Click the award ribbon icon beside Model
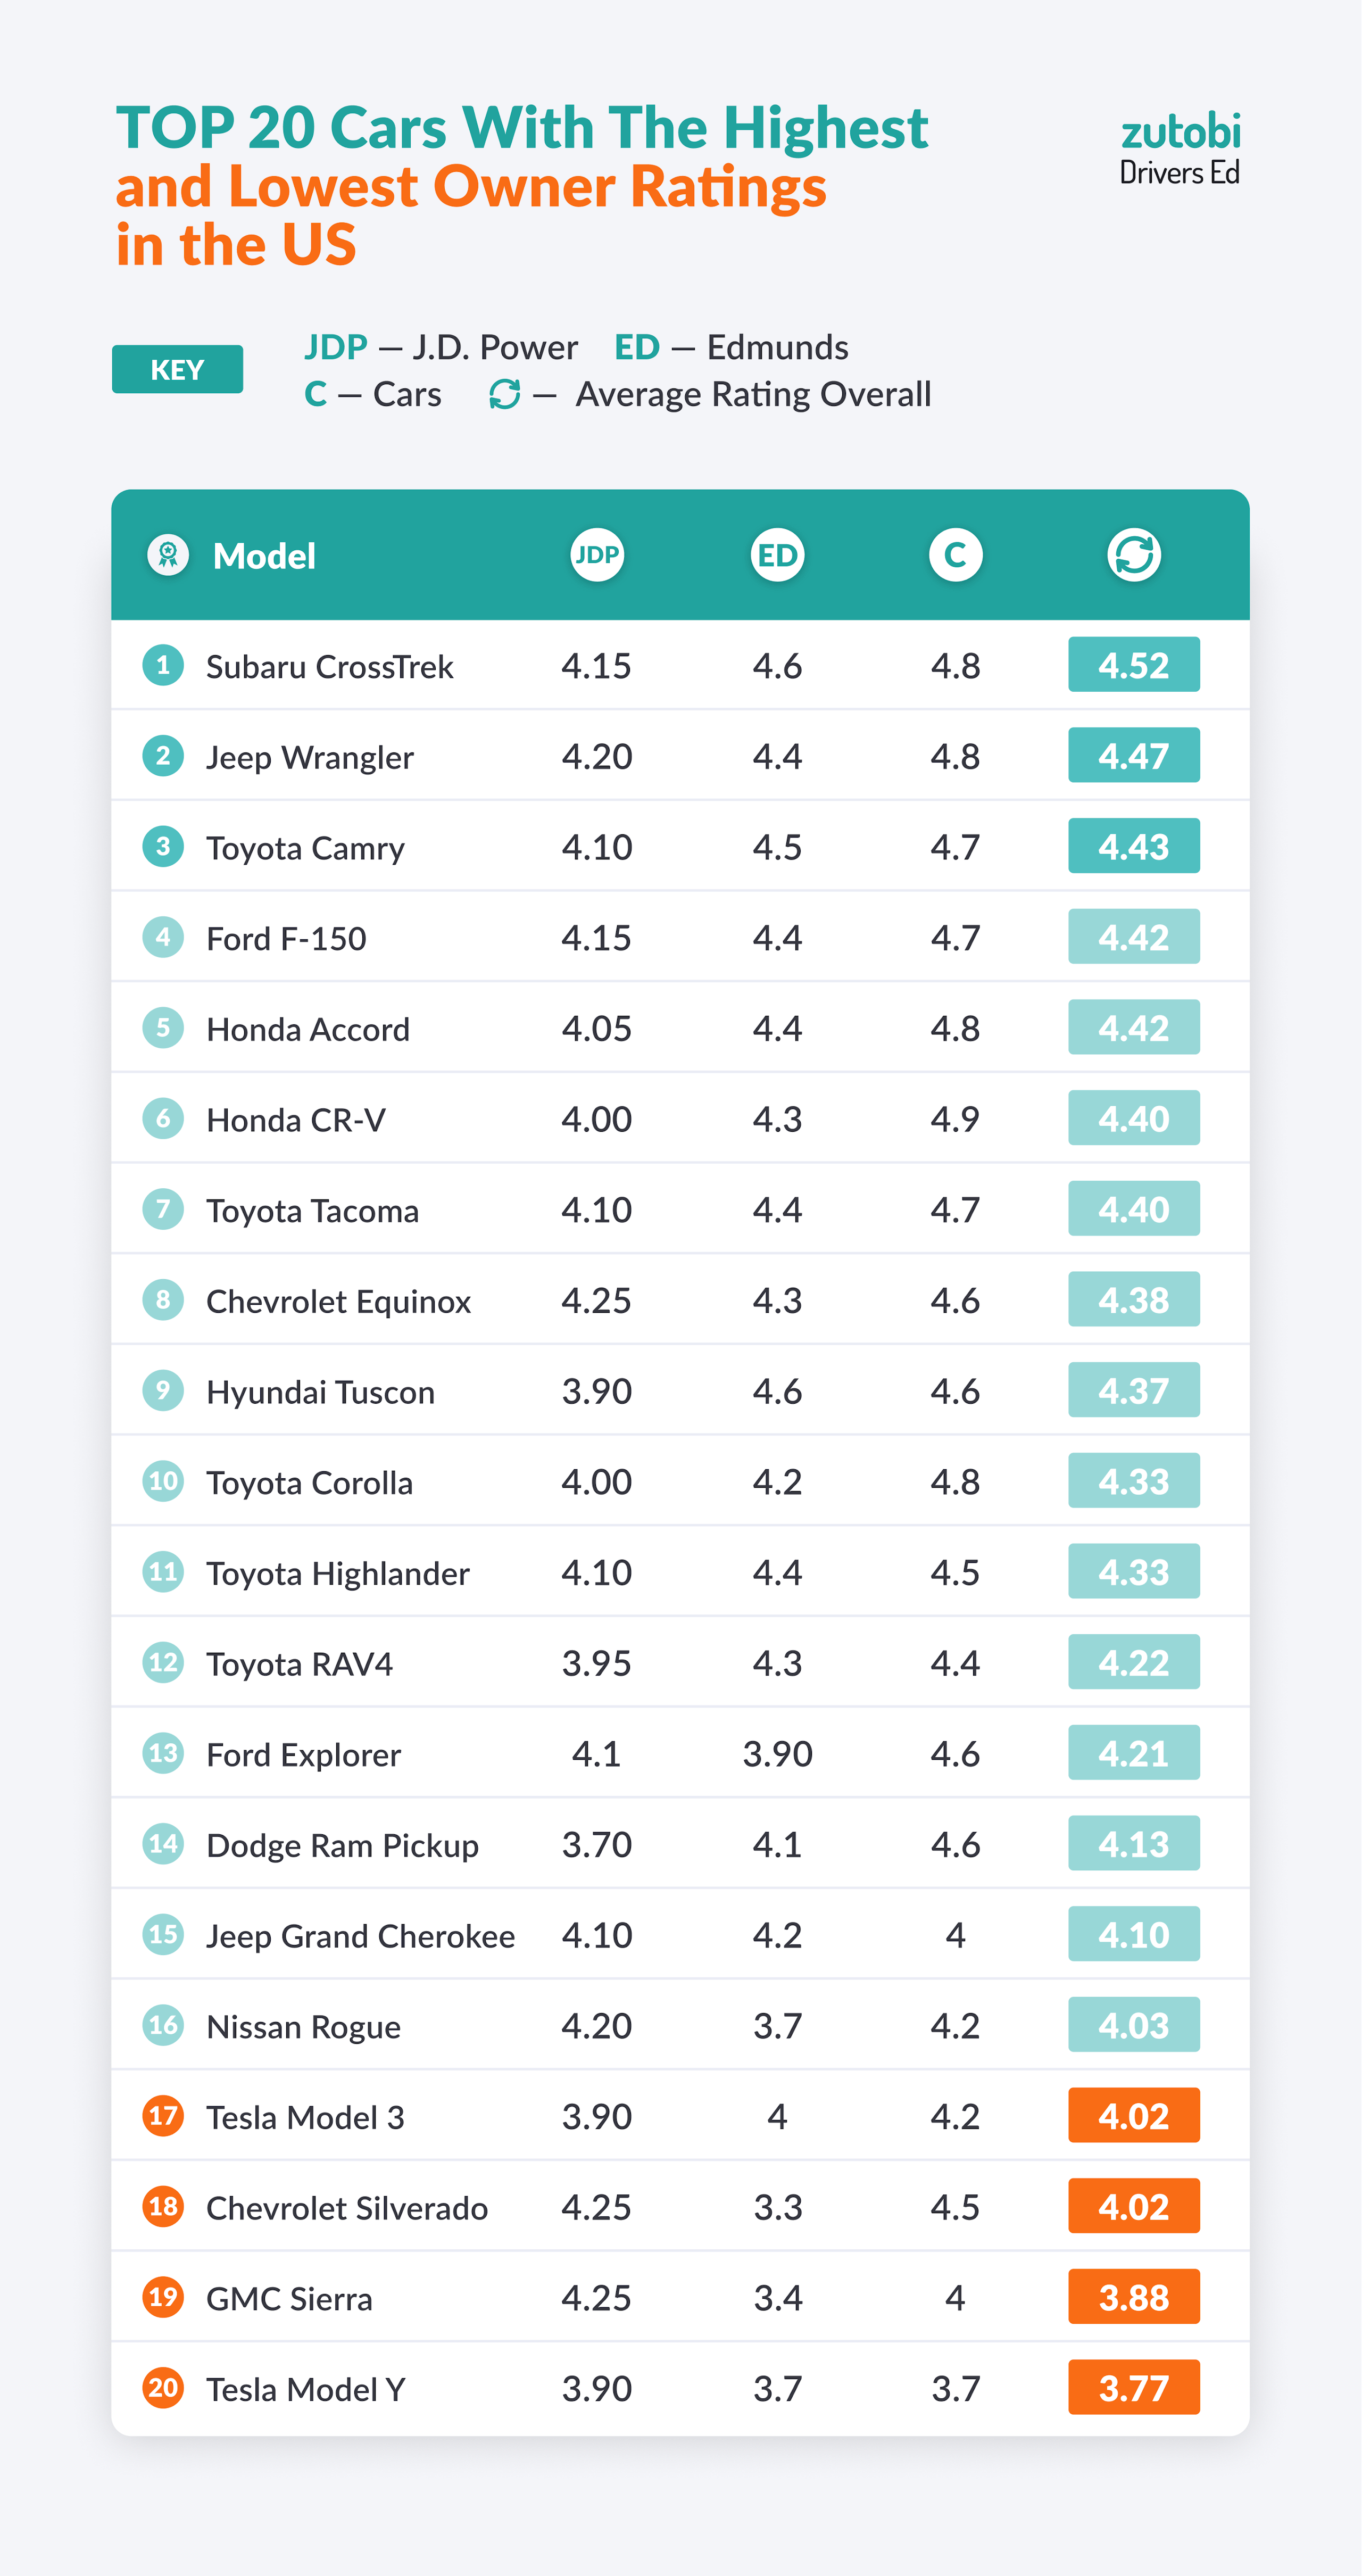 [168, 554]
